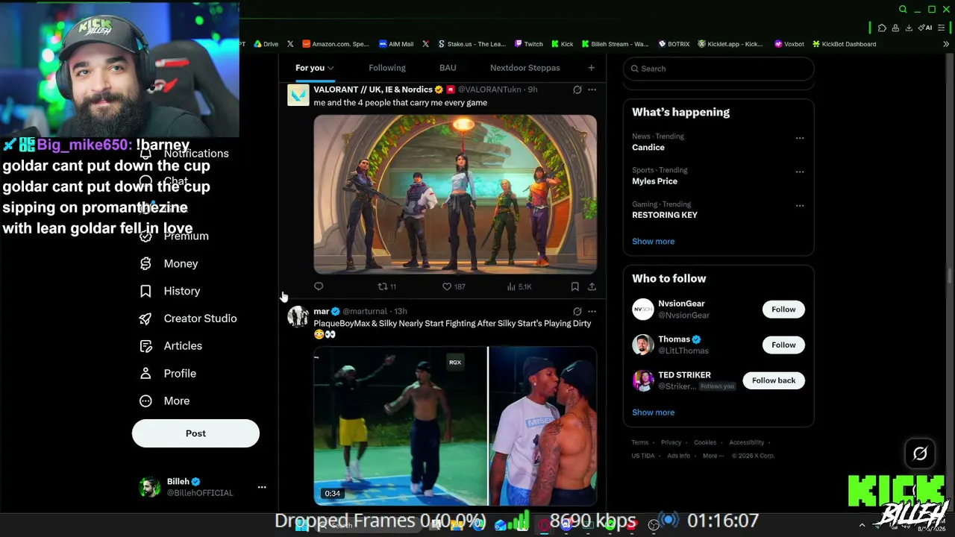Open the browser search magnifier icon
The width and height of the screenshot is (955, 537).
point(903,10)
